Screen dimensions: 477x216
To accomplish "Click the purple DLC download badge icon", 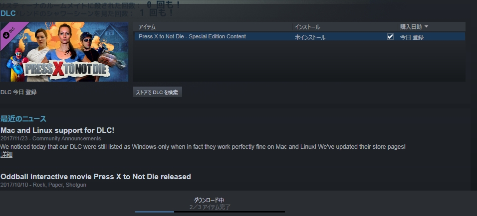I will click(x=6, y=34).
